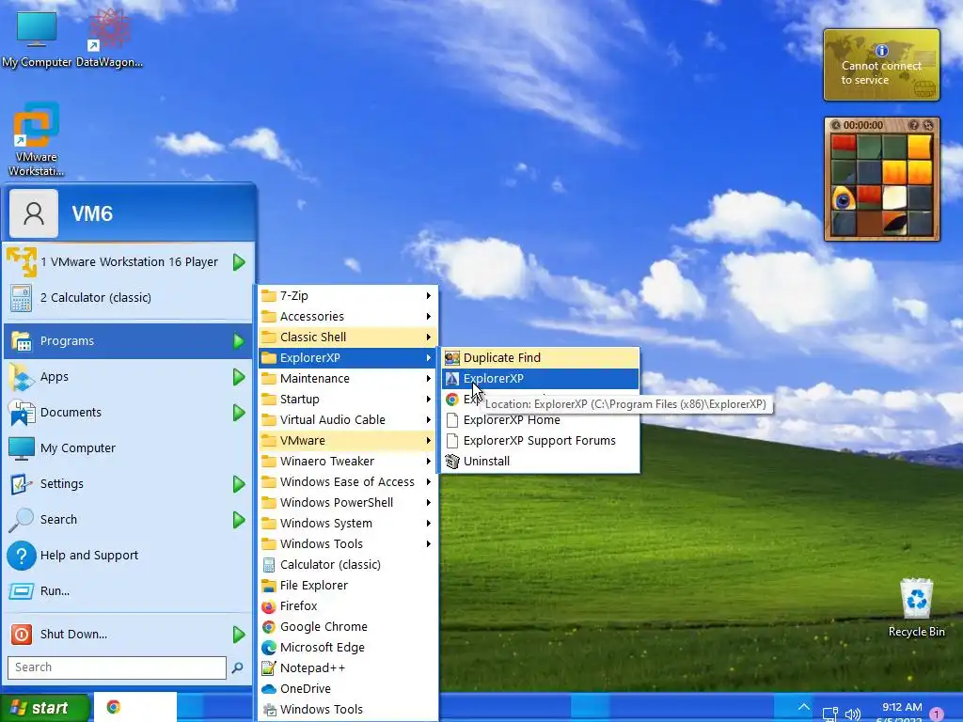The height and width of the screenshot is (722, 963).
Task: Open Windows System folder
Action: [x=348, y=523]
